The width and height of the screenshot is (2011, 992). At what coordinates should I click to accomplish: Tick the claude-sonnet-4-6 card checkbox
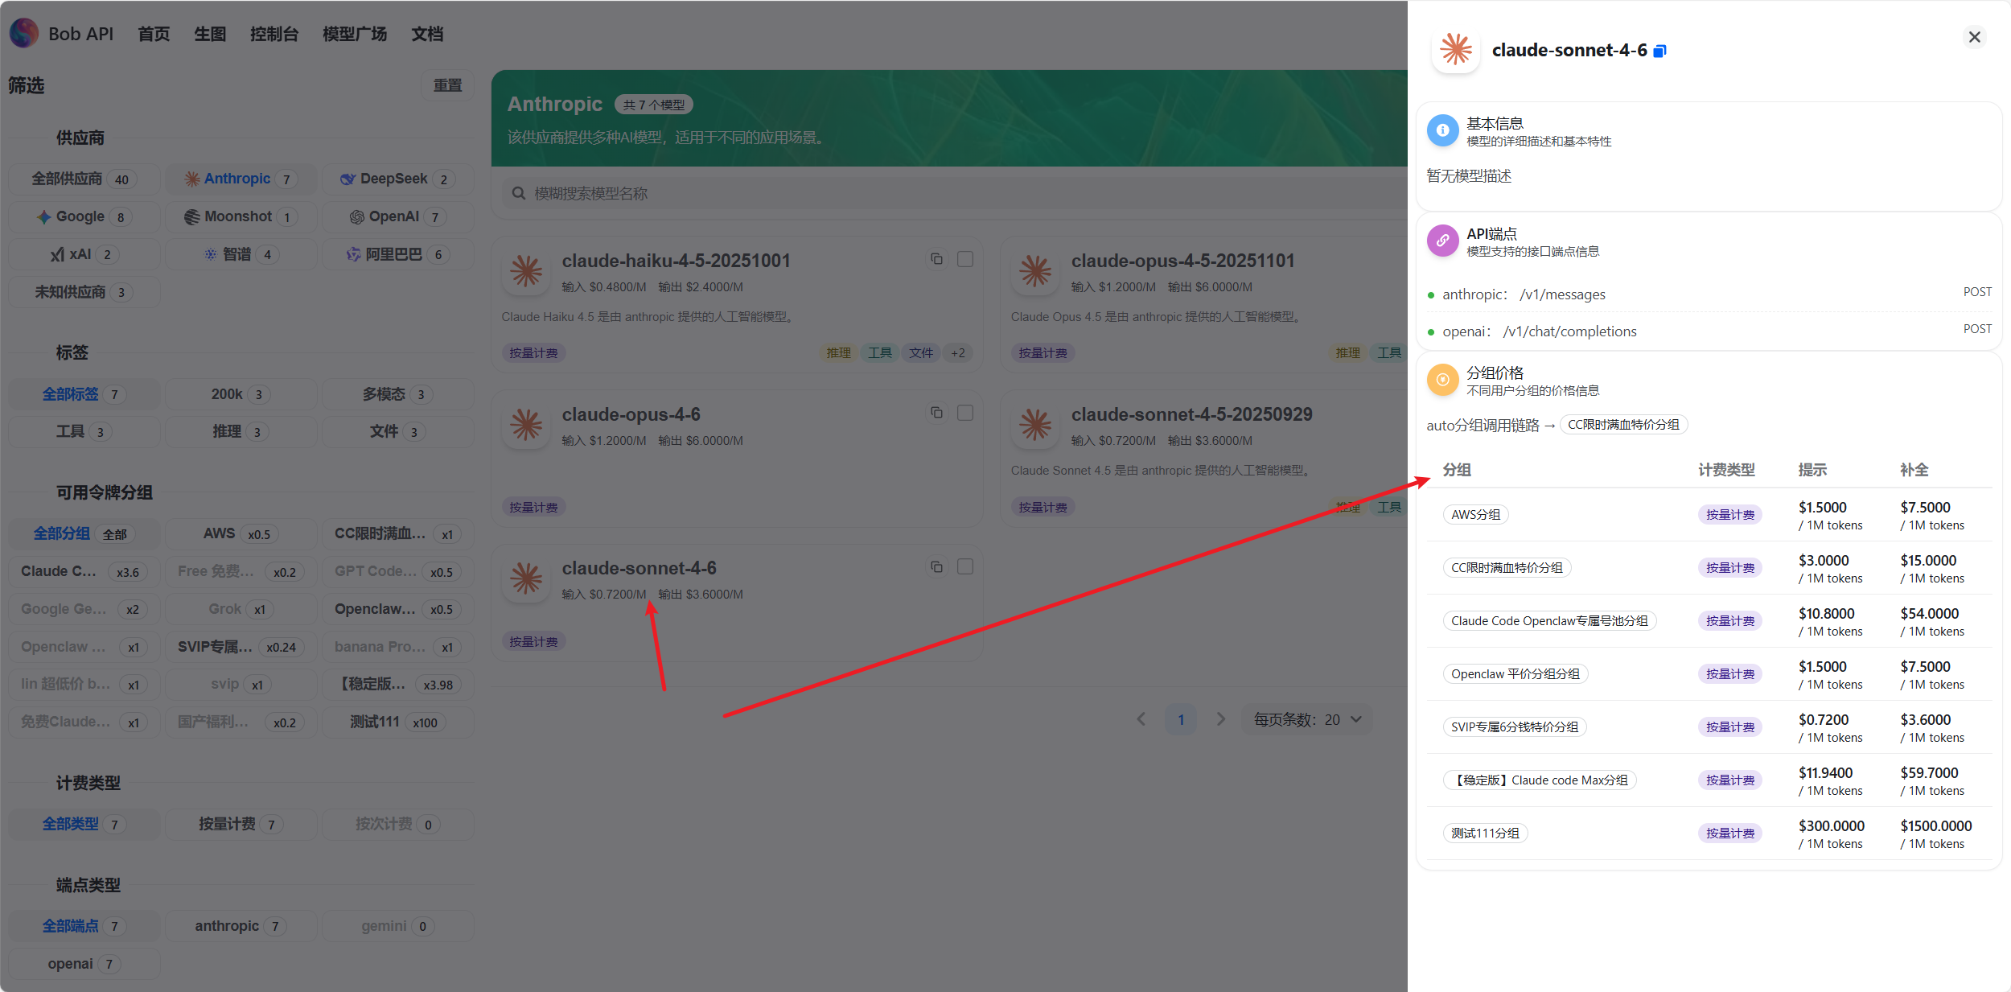point(965,567)
